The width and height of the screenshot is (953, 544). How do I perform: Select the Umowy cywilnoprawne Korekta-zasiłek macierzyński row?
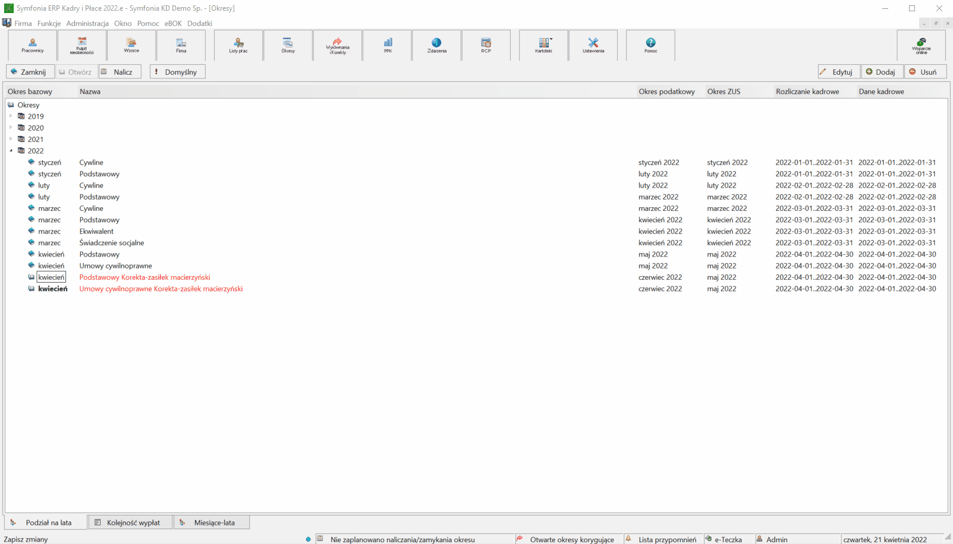476,289
